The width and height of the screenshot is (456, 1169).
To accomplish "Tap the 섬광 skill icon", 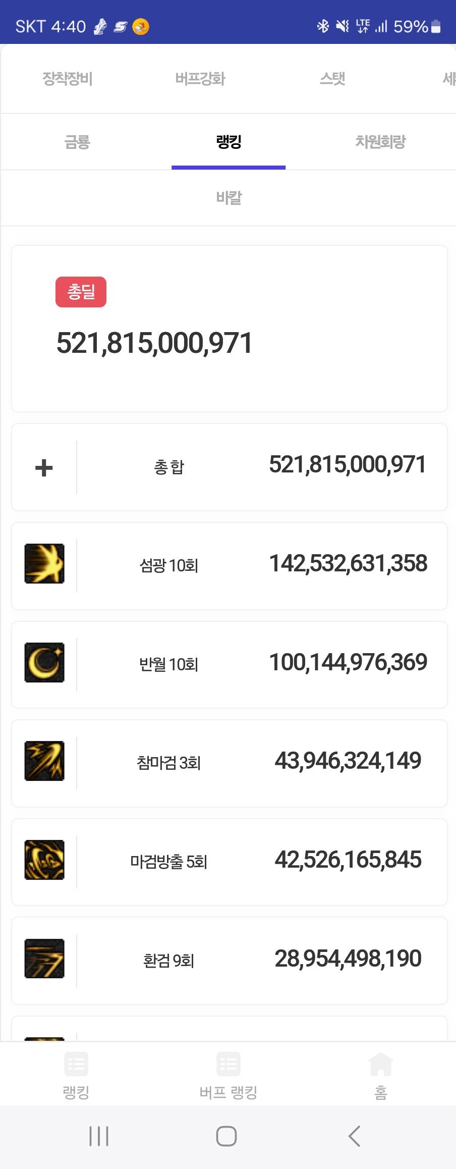I will tap(44, 563).
